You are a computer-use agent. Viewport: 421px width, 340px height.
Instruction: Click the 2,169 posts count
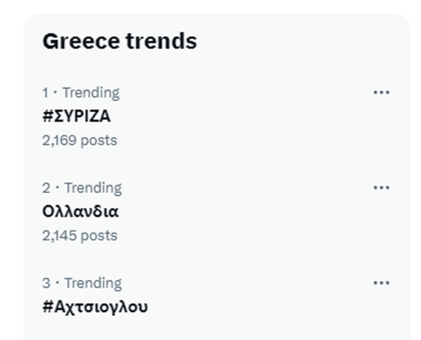pyautogui.click(x=79, y=140)
